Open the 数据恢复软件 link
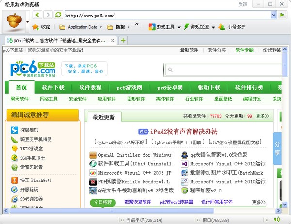 tap(138, 202)
